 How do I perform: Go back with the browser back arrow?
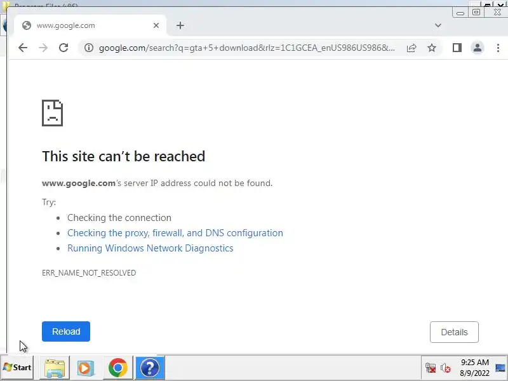click(23, 48)
